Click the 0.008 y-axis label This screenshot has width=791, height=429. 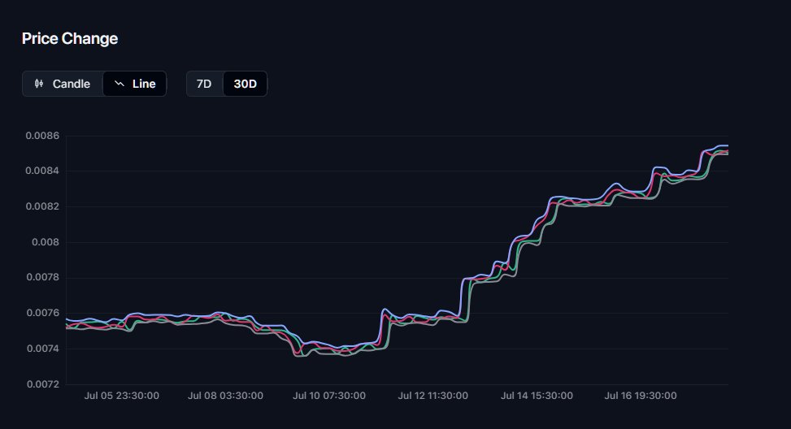46,242
